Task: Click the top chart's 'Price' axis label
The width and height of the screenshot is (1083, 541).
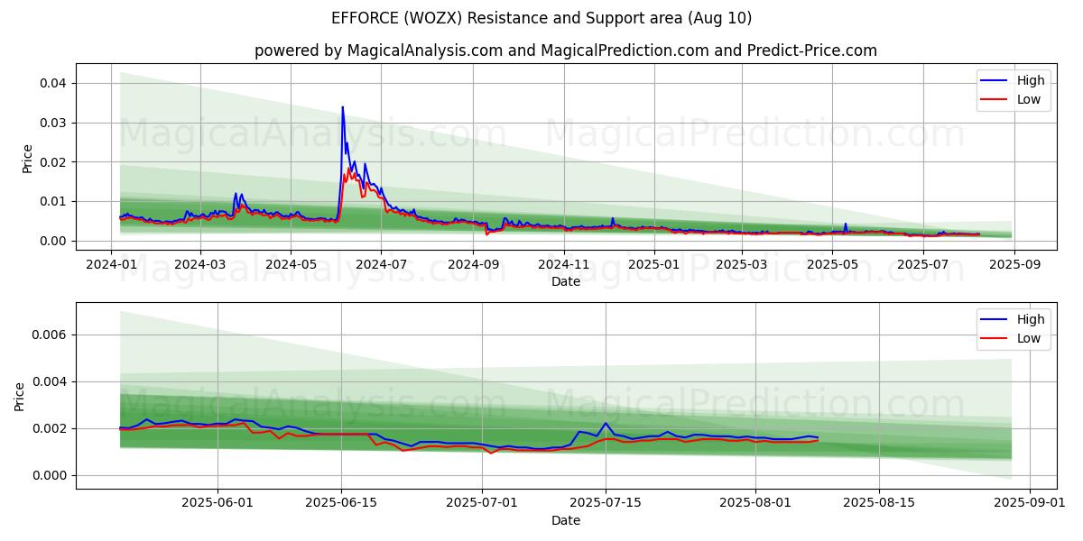Action: 27,158
